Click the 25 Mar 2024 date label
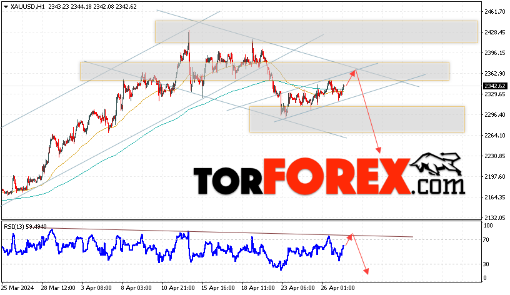The height and width of the screenshot is (295, 510). coord(17,288)
